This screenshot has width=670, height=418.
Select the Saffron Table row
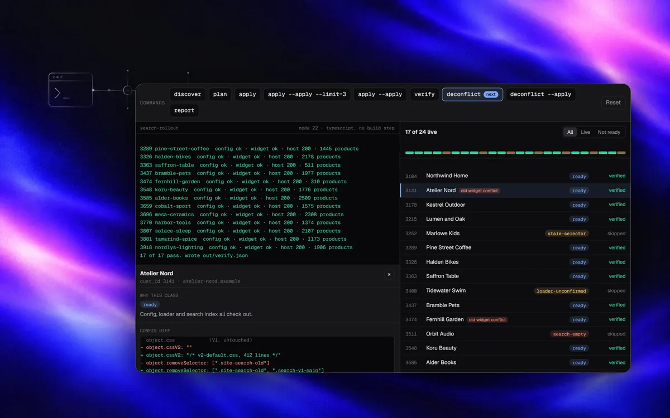pyautogui.click(x=515, y=276)
